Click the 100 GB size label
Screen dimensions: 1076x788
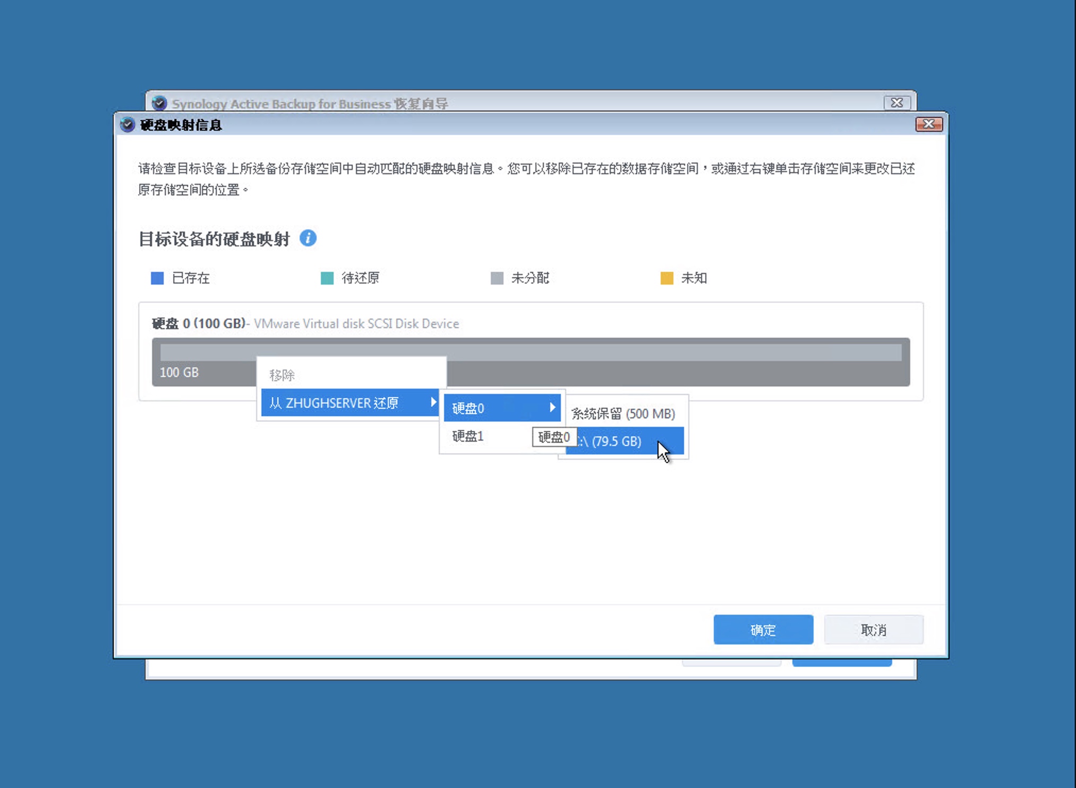[179, 372]
